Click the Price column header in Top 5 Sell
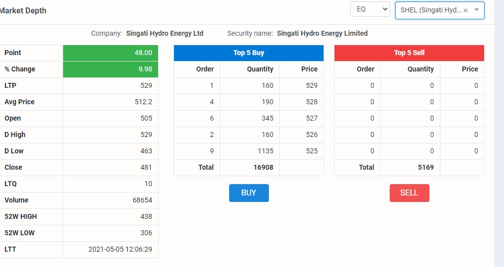Screen dimensions: 504x267 [470, 69]
